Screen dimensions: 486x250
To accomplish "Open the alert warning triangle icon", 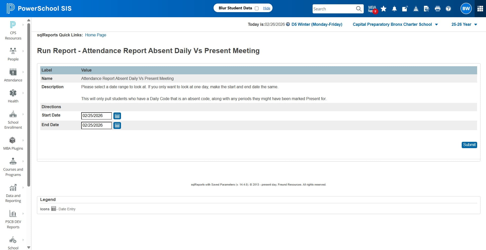I will 416,9.
